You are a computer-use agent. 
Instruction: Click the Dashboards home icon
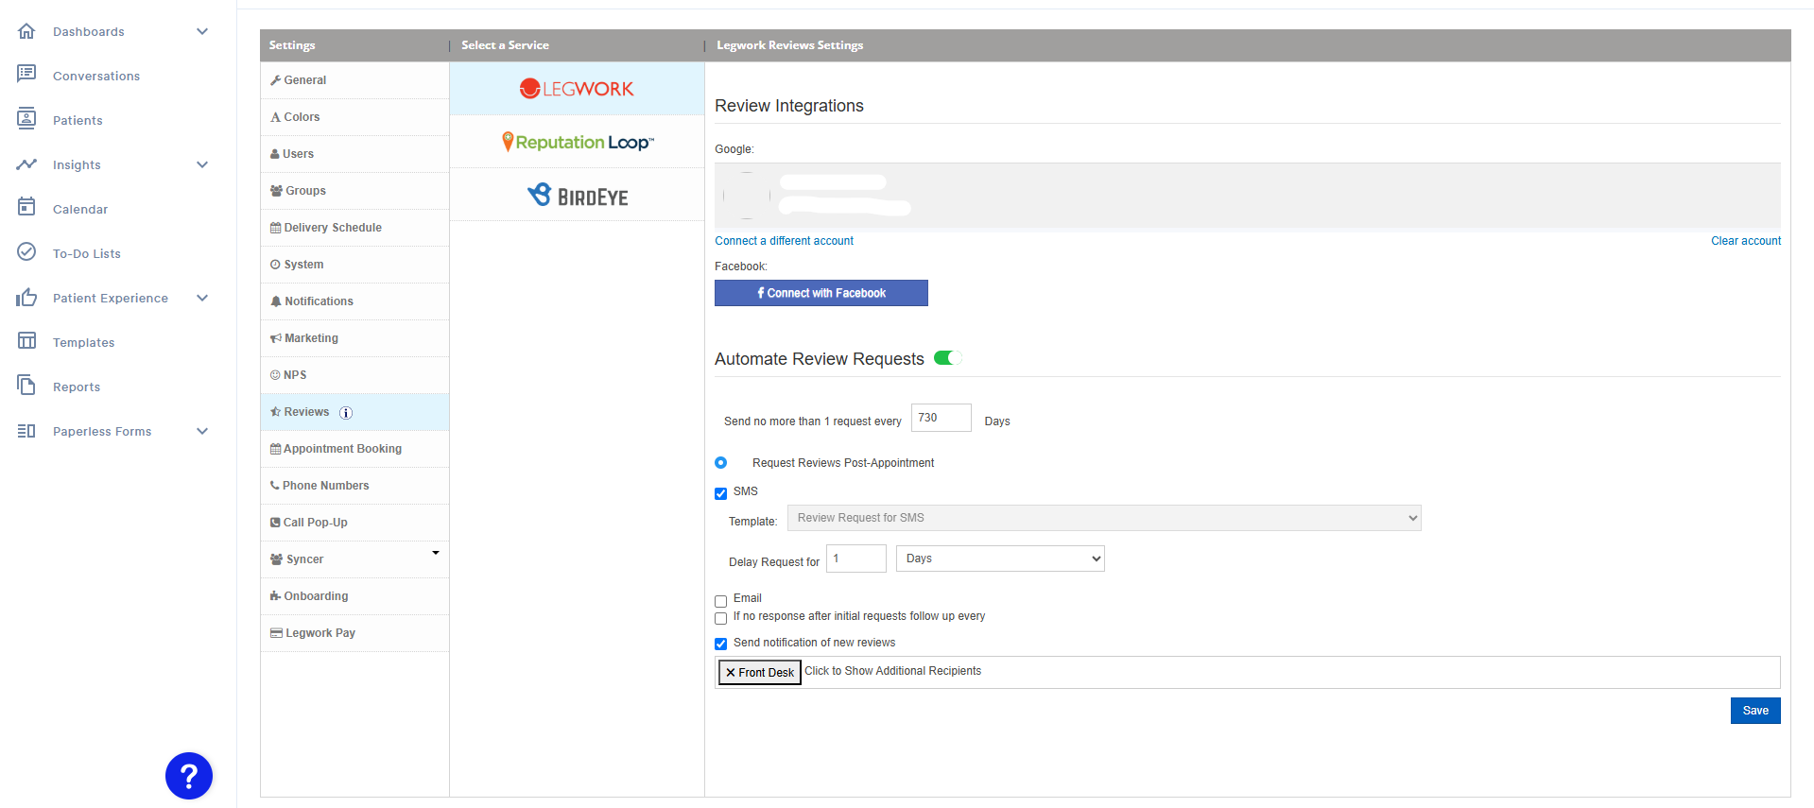pyautogui.click(x=26, y=31)
